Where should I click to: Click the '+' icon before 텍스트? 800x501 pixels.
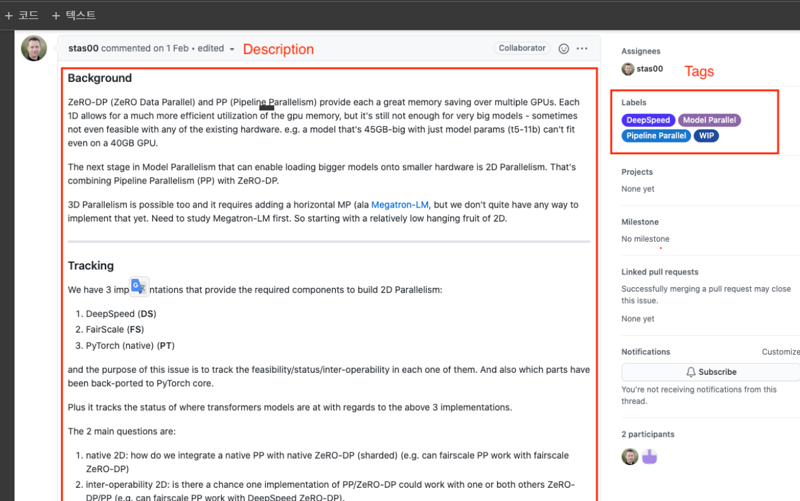[x=56, y=16]
